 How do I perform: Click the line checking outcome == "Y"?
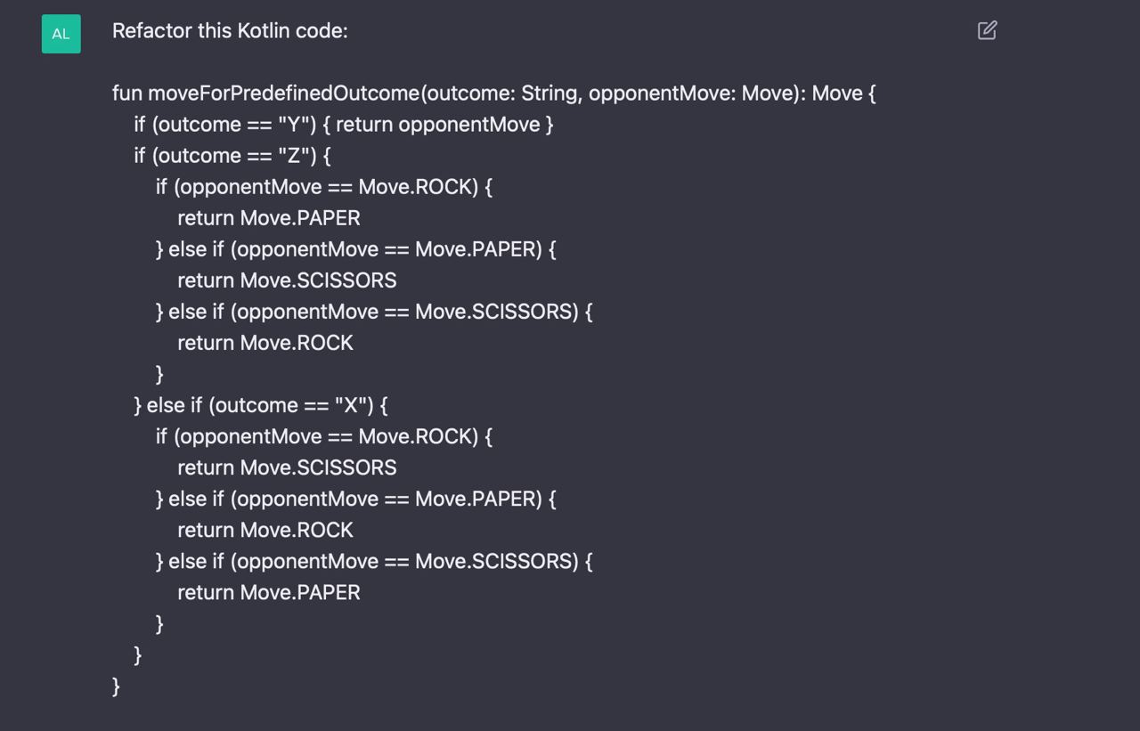point(344,124)
